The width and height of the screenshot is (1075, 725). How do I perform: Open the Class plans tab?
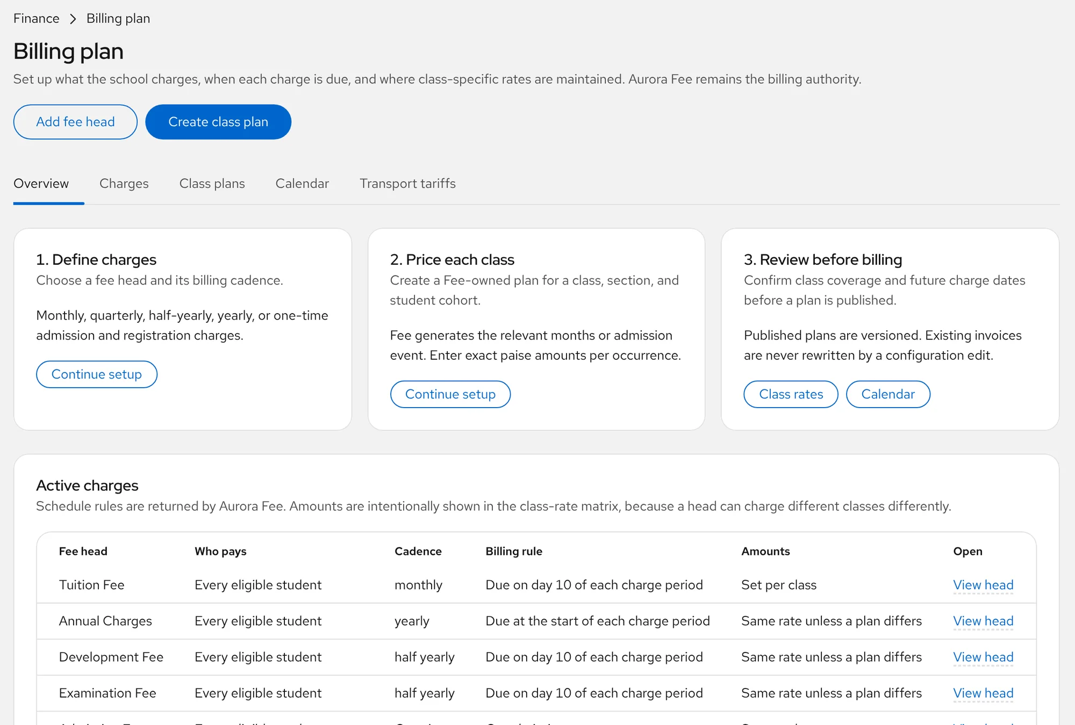tap(212, 184)
